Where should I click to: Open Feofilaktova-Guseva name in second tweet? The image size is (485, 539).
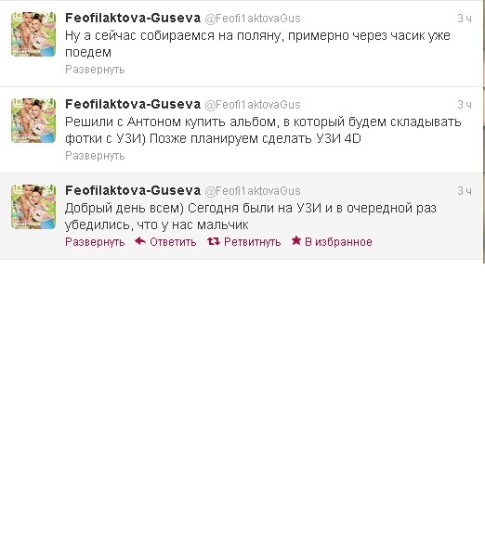tap(133, 104)
